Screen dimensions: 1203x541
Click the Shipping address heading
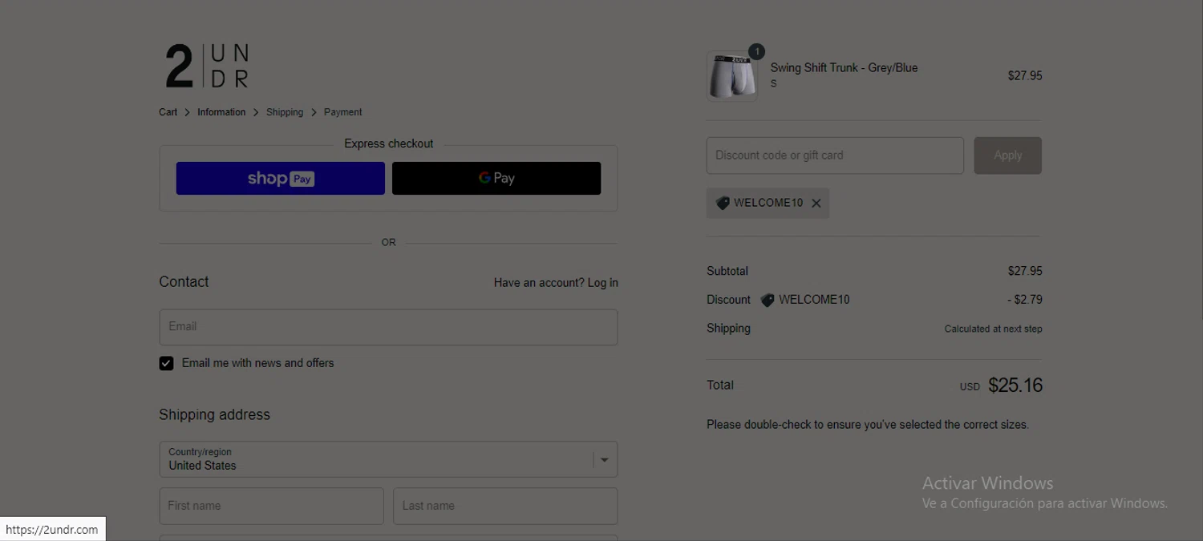(x=214, y=414)
